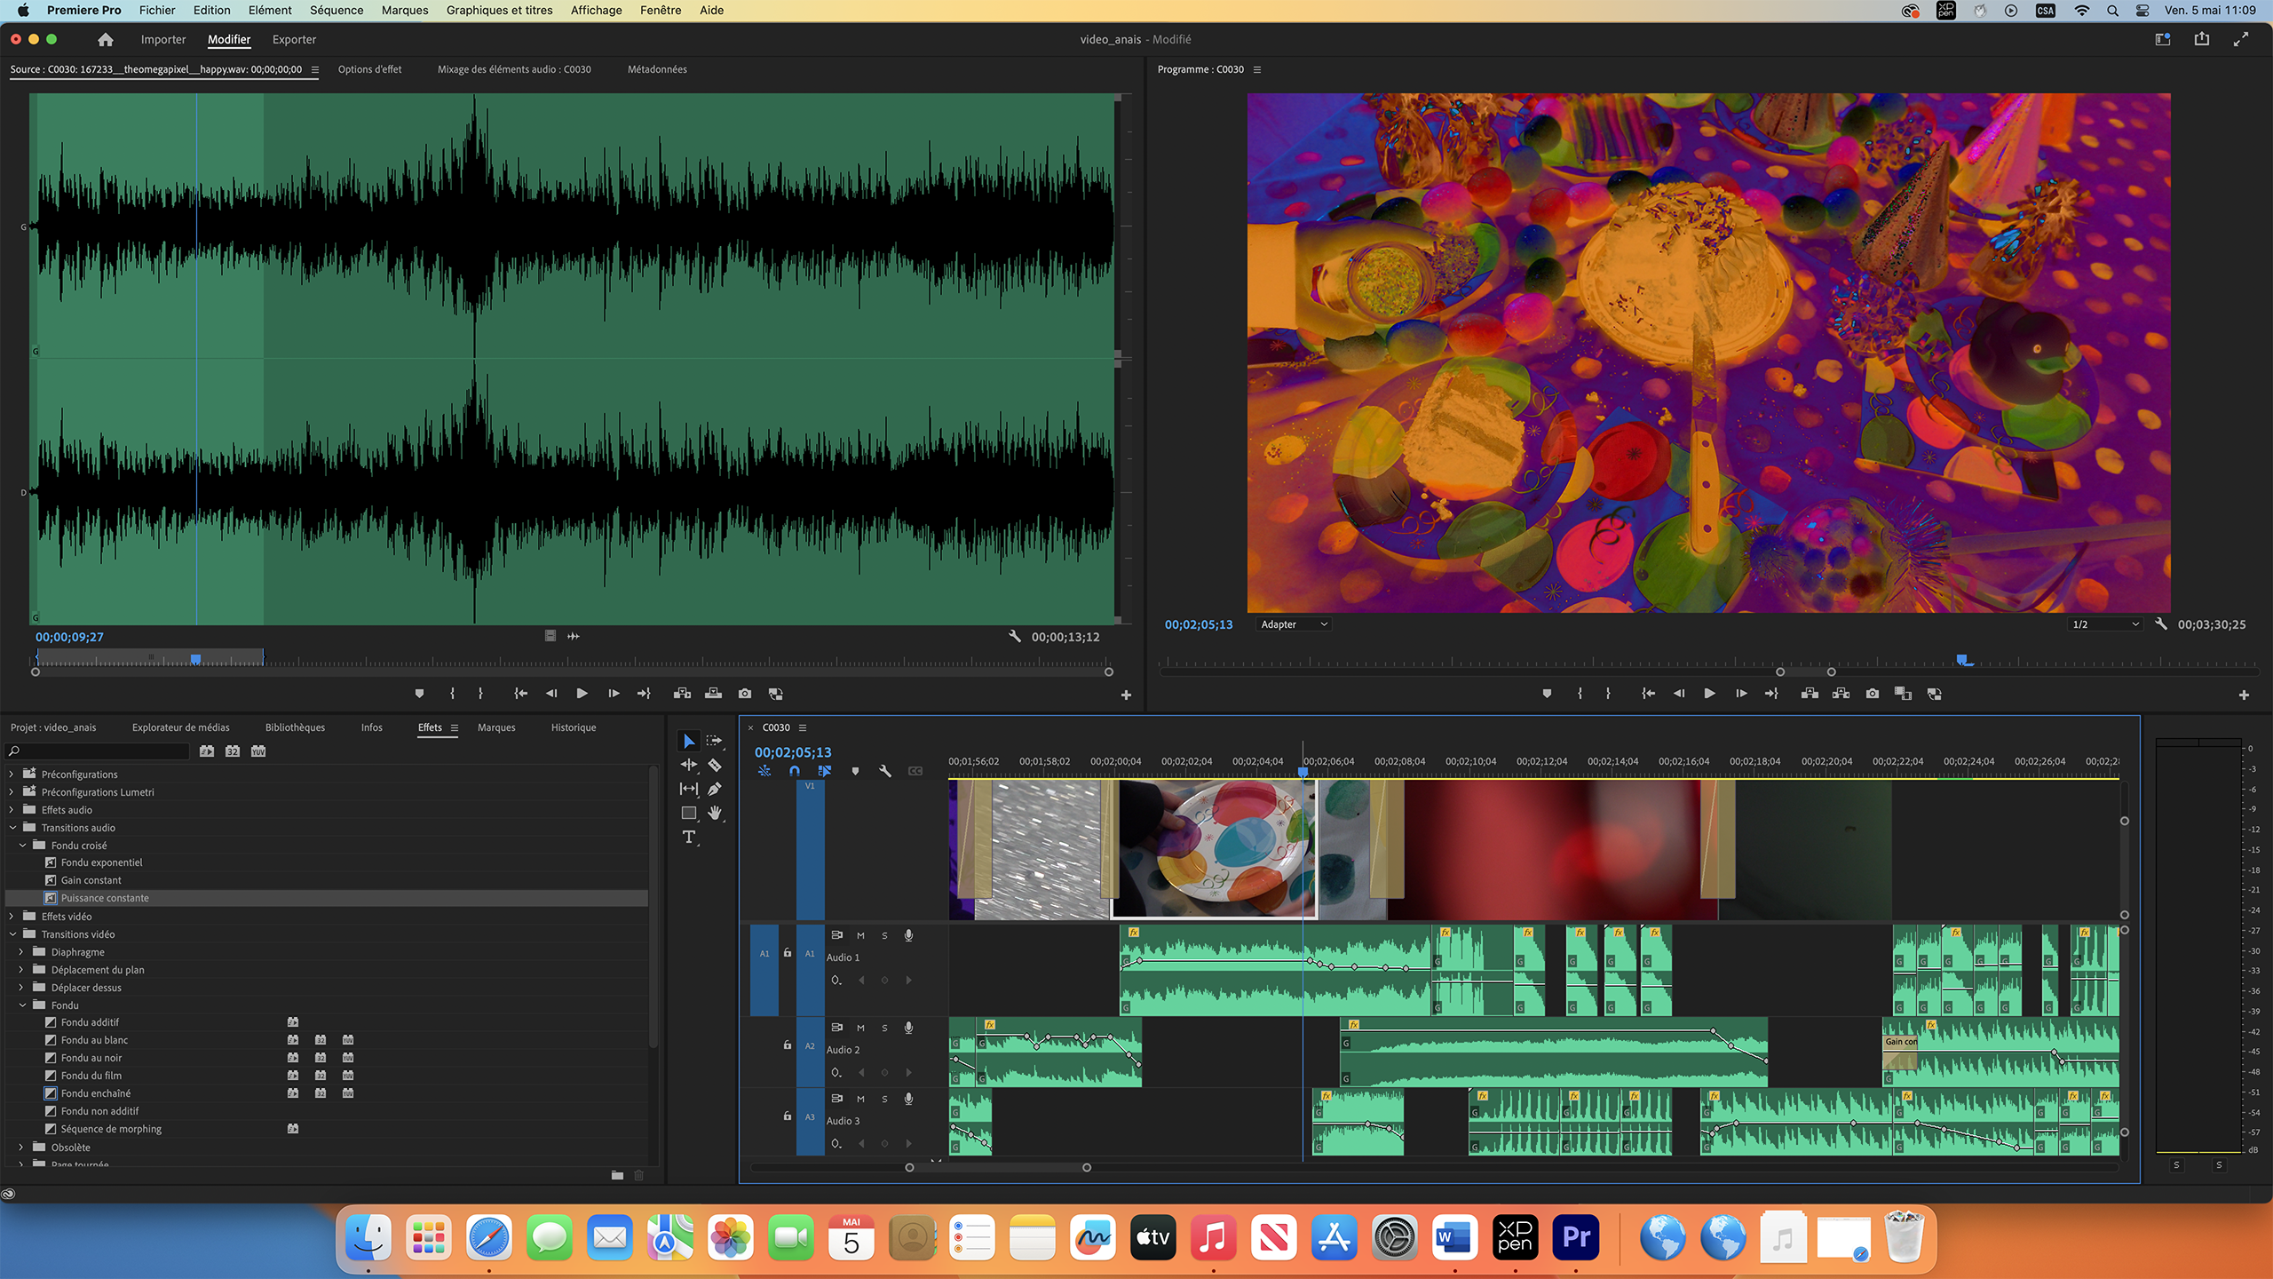Click Export Frame camera icon in Program monitor
2273x1279 pixels.
[1872, 694]
